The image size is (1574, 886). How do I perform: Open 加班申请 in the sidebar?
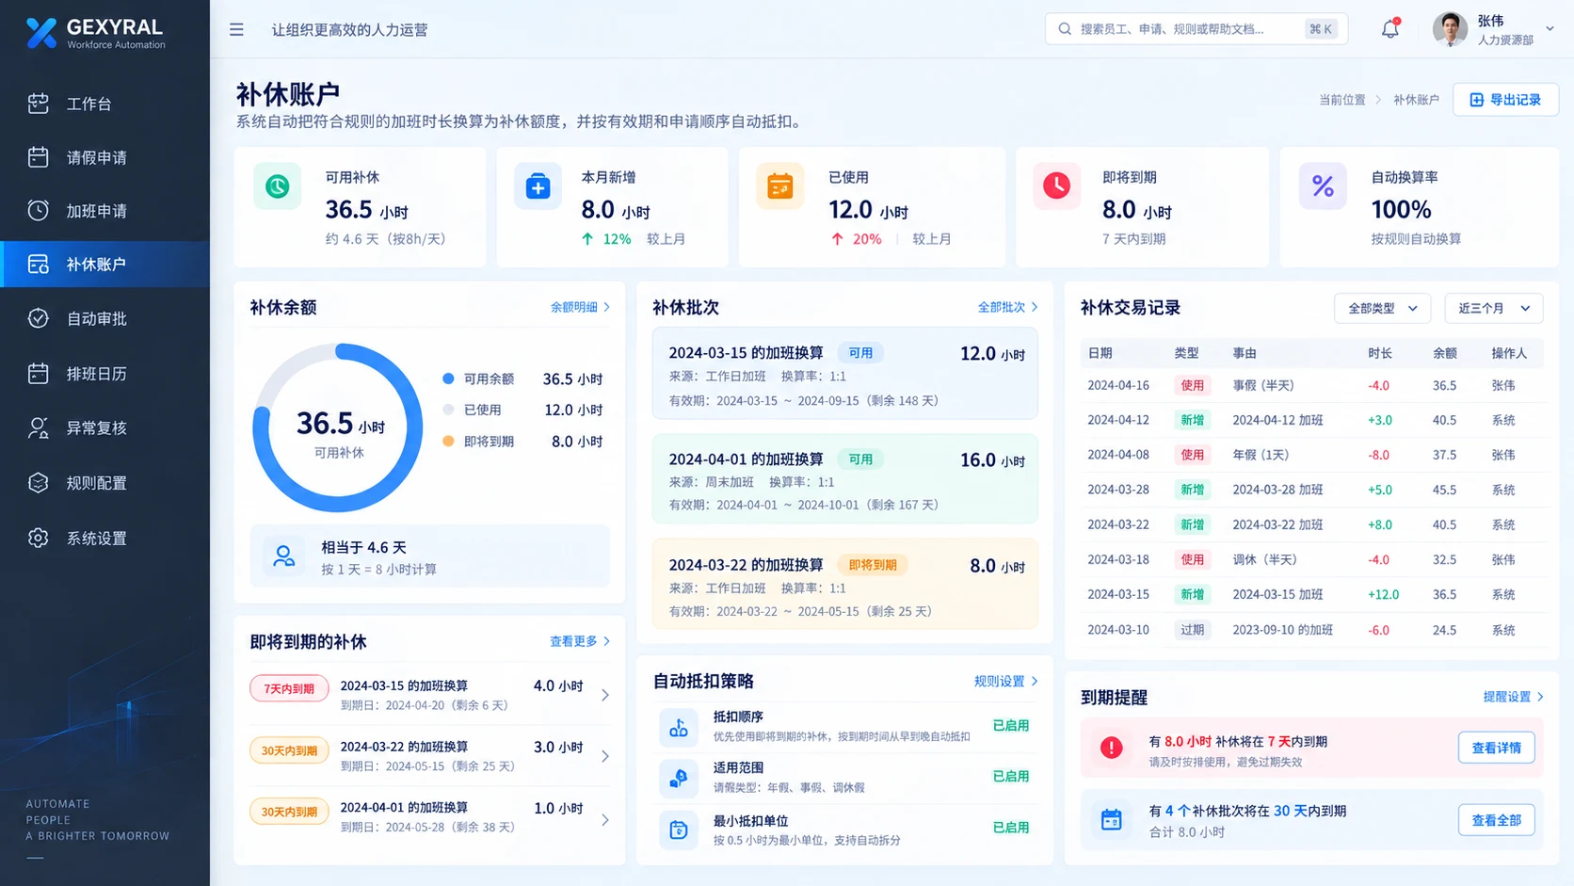[x=104, y=211]
